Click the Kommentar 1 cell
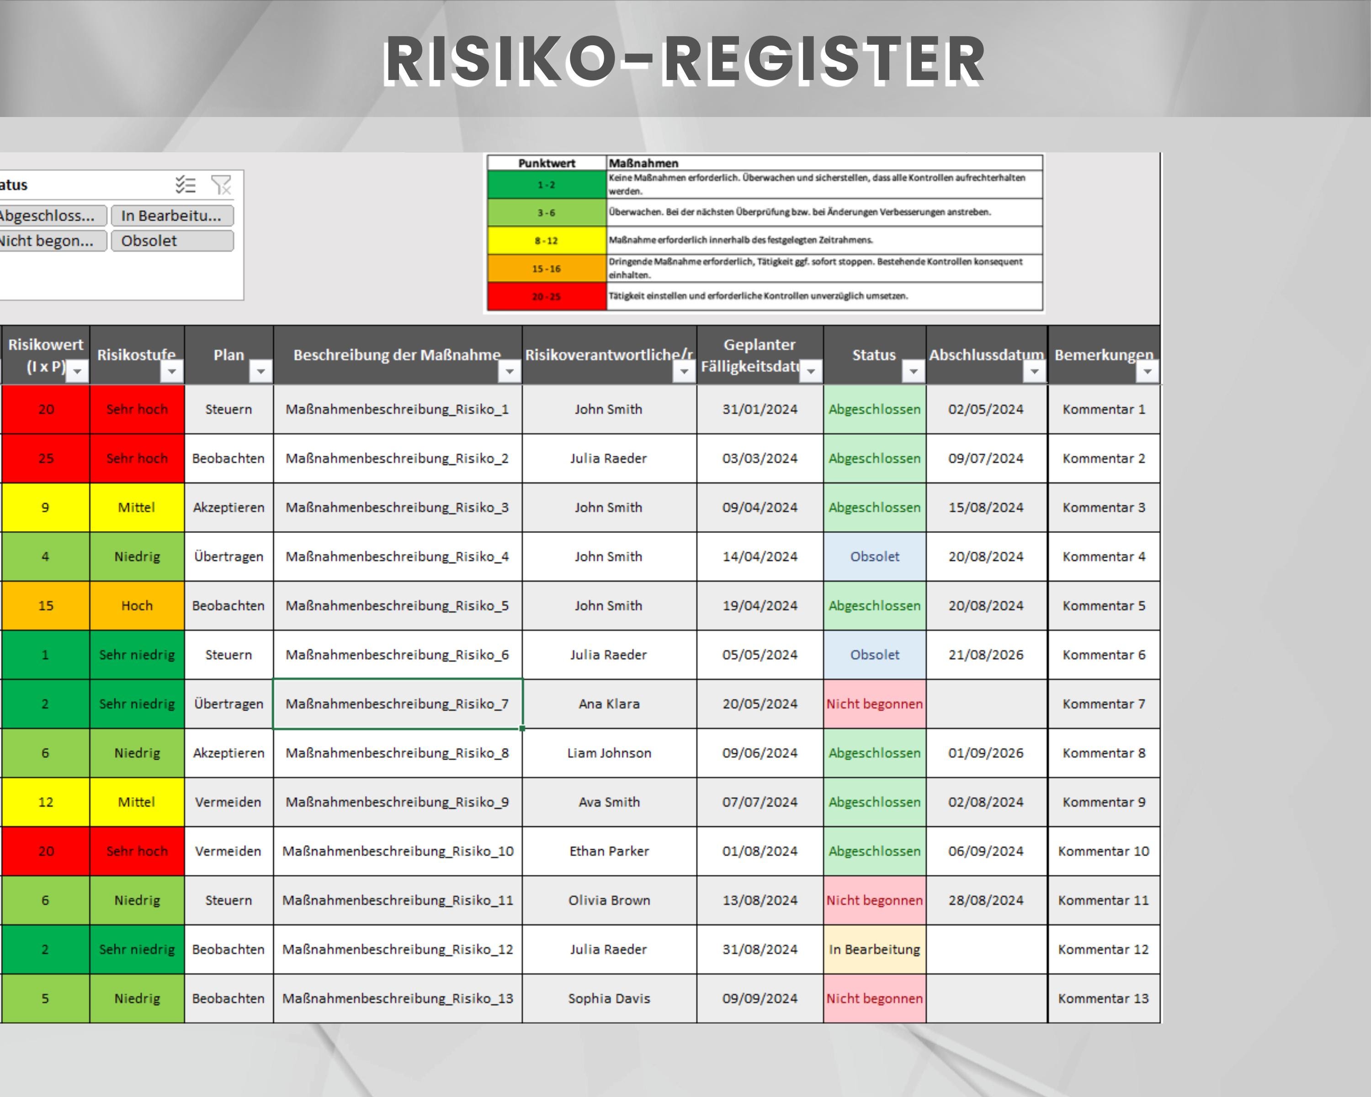The width and height of the screenshot is (1371, 1097). click(1104, 410)
